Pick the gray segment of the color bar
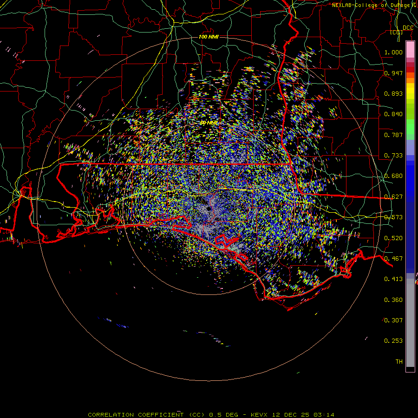The image size is (418, 418). click(x=410, y=323)
